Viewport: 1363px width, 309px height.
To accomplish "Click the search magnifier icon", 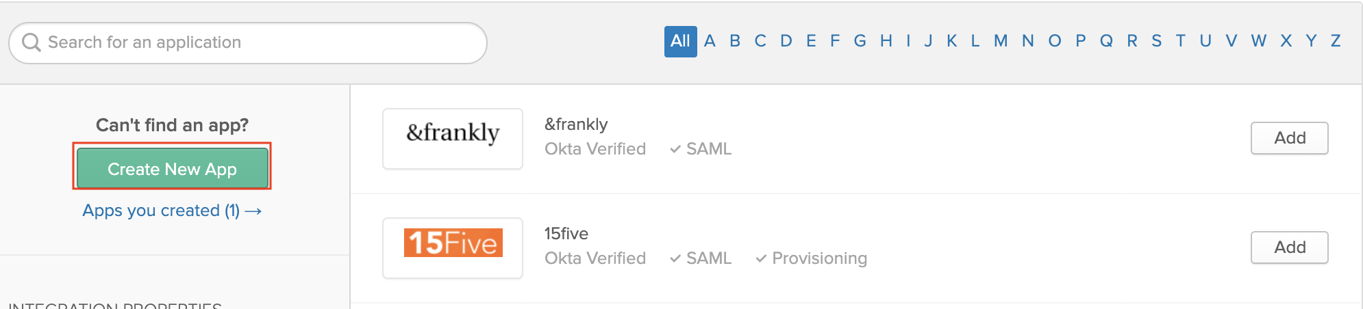I will pos(32,42).
